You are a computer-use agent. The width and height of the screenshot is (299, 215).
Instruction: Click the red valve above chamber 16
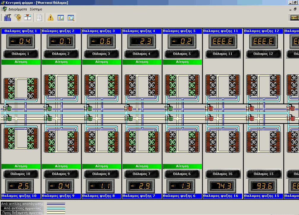[x=210, y=118]
